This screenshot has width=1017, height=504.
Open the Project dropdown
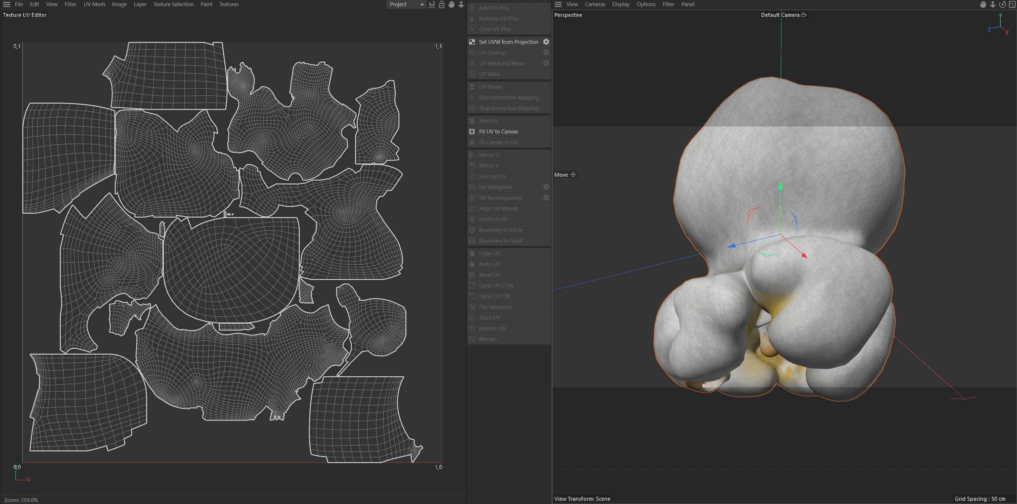(406, 4)
